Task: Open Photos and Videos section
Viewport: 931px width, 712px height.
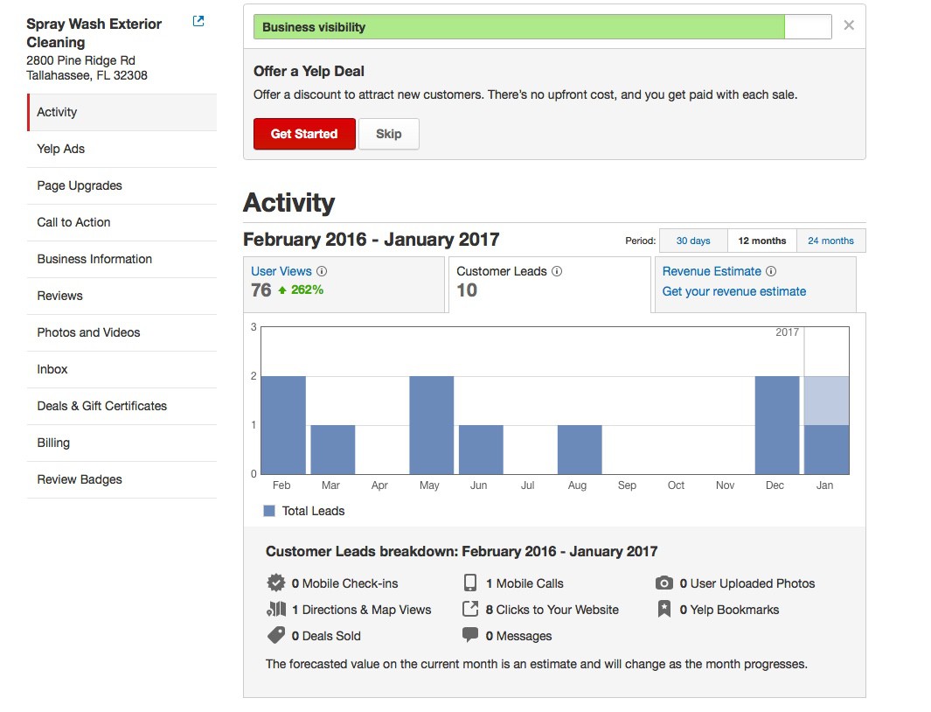Action: click(x=122, y=333)
